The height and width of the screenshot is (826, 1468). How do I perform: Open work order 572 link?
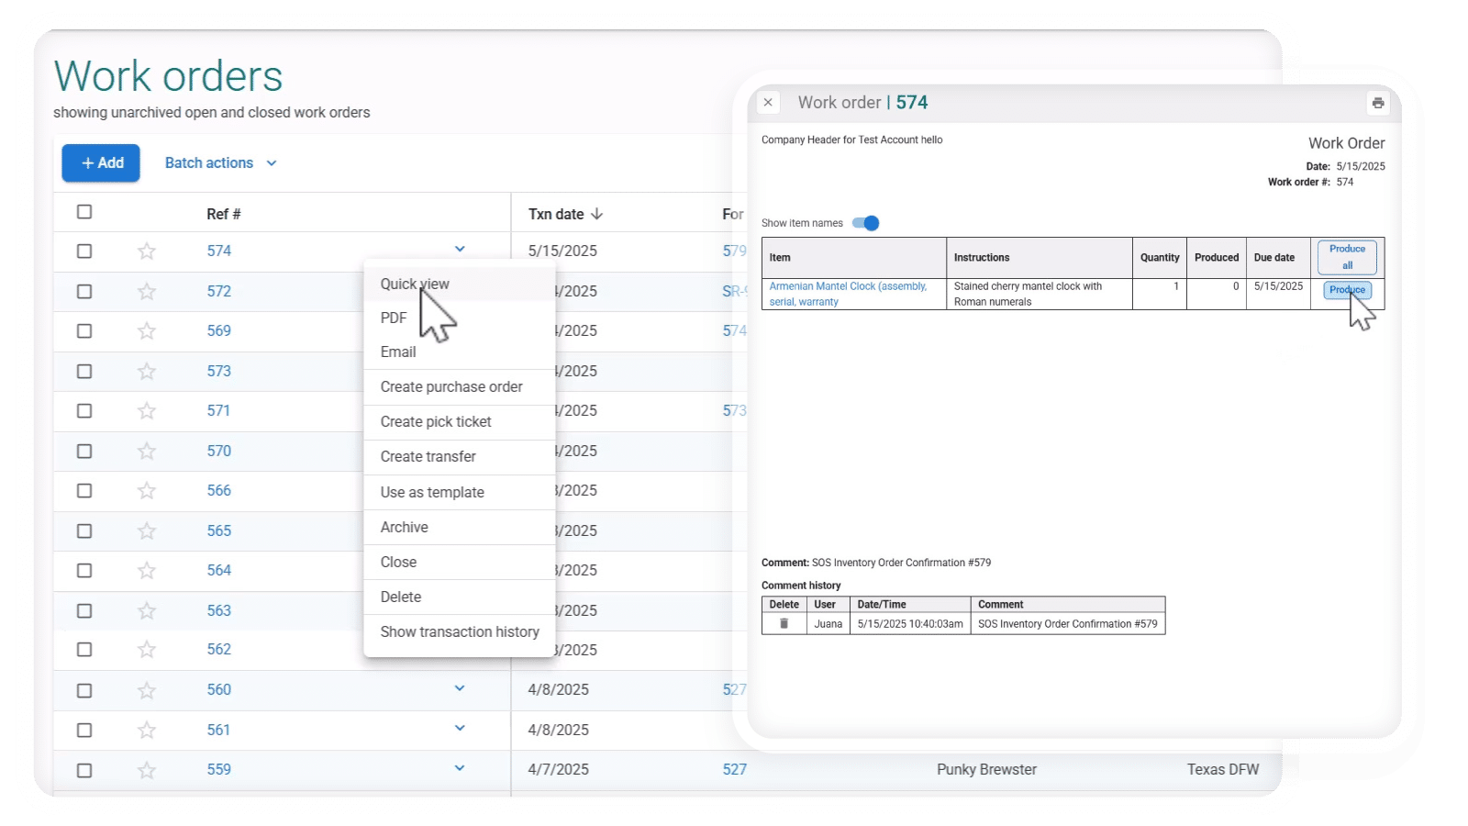pos(219,292)
